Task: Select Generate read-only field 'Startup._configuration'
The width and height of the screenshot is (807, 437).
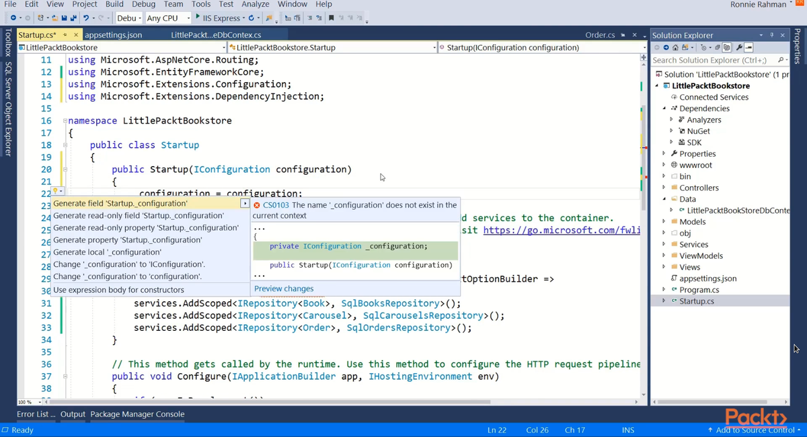Action: (139, 216)
